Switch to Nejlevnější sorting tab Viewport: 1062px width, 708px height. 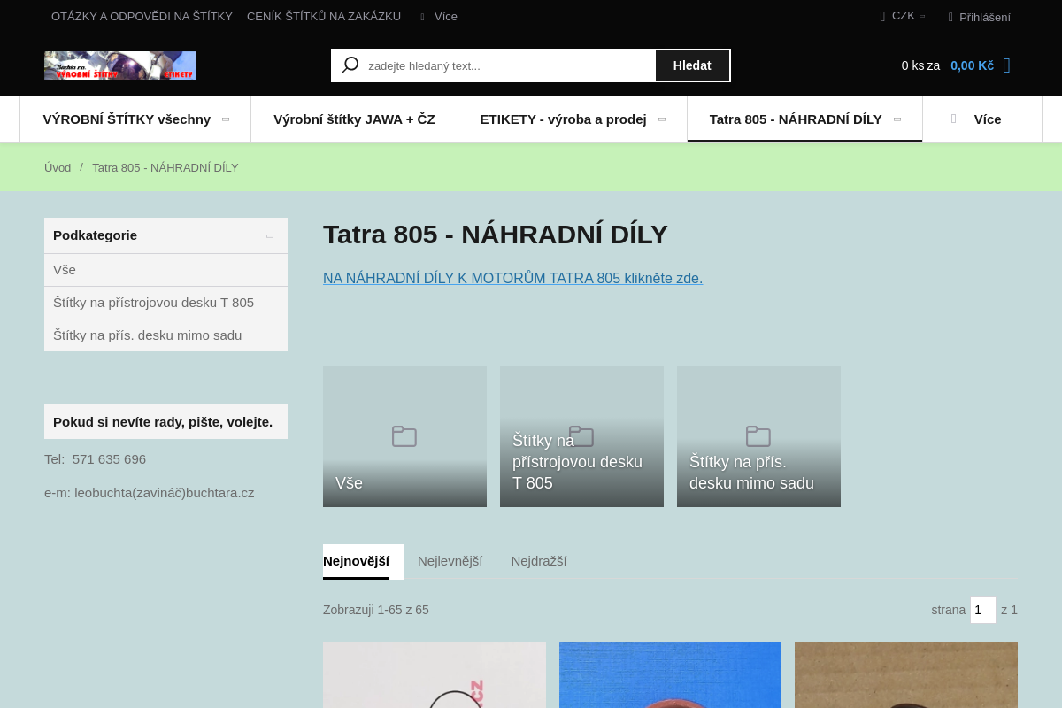tap(450, 561)
